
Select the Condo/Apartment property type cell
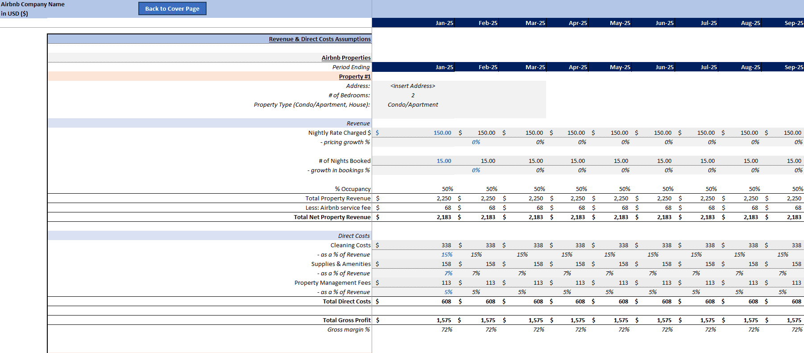413,104
